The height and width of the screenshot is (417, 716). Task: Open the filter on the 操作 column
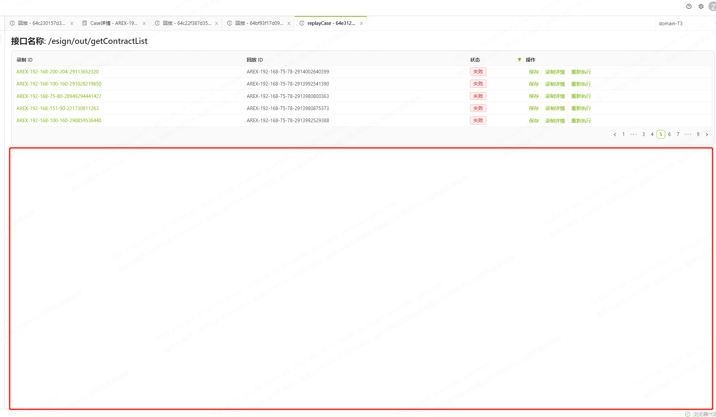coord(519,60)
